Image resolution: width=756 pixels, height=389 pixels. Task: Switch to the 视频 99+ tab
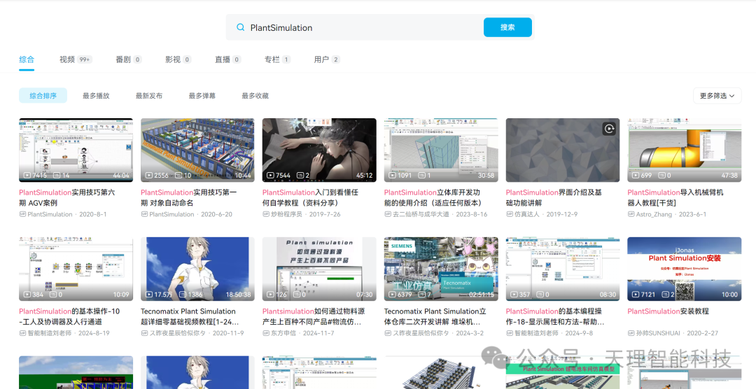pos(76,59)
